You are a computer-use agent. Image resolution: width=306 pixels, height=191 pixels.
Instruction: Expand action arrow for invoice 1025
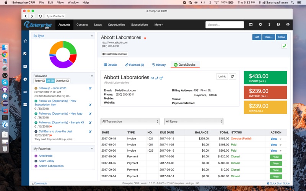(281, 151)
